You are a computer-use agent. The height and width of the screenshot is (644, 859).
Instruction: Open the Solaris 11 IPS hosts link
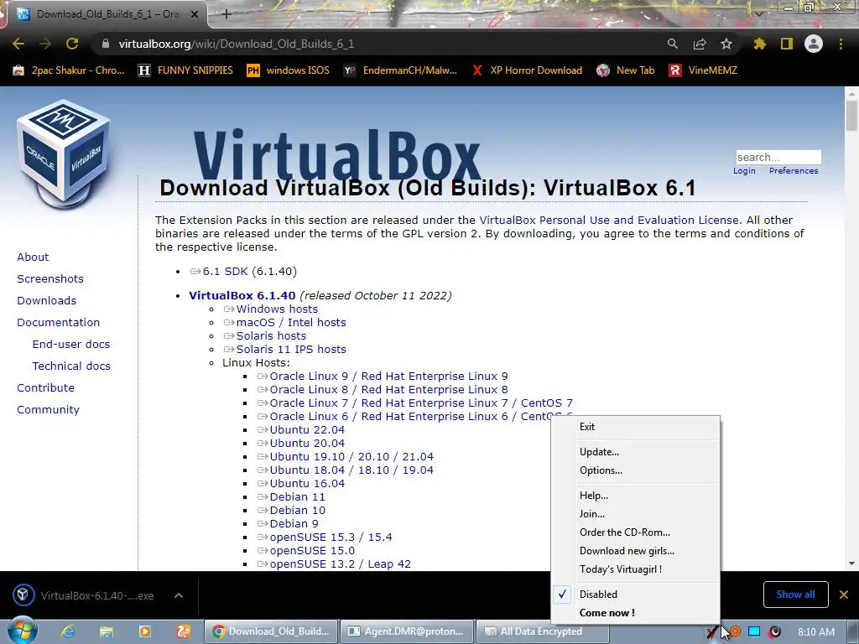click(x=291, y=350)
